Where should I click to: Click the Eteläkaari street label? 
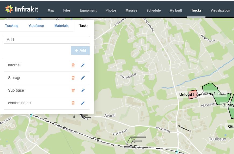pos(120,132)
